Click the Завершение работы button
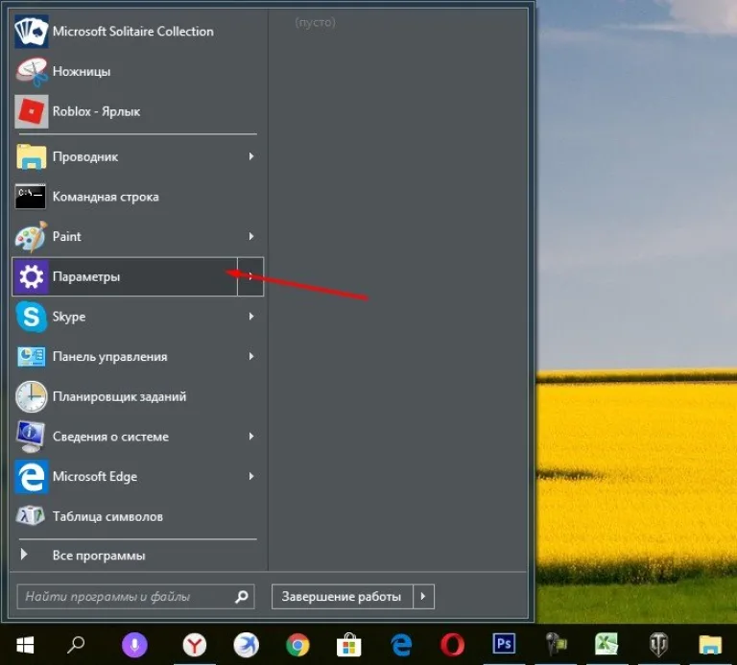The width and height of the screenshot is (737, 665). pos(343,596)
